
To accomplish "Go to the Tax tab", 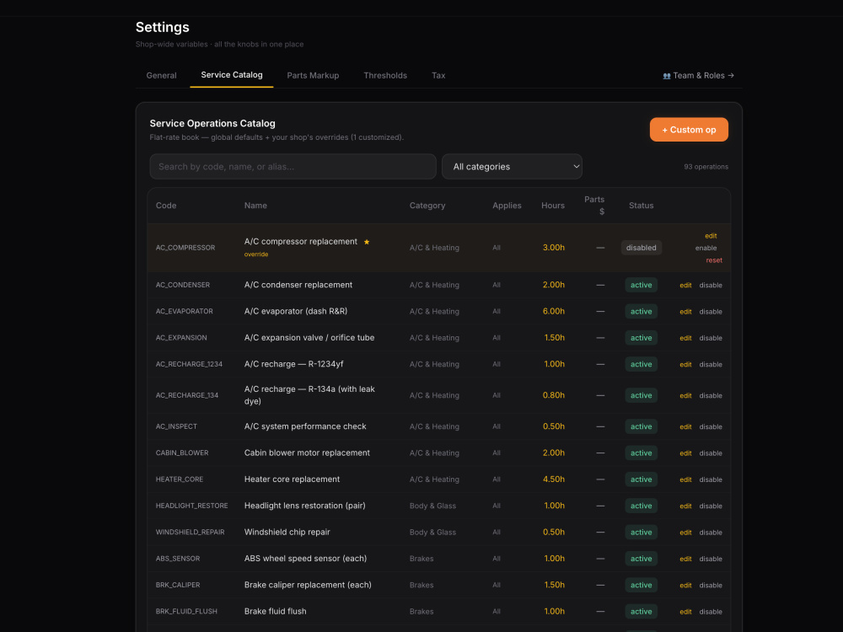I will pos(438,75).
